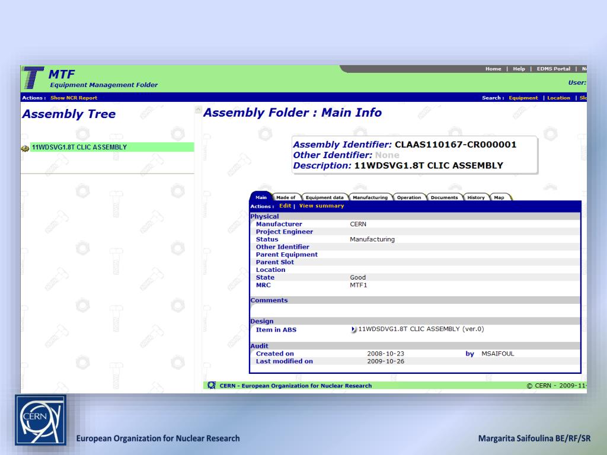
Task: Switch to the Documents tab
Action: point(444,197)
